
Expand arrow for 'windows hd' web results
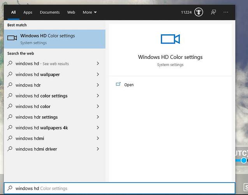tap(98, 63)
